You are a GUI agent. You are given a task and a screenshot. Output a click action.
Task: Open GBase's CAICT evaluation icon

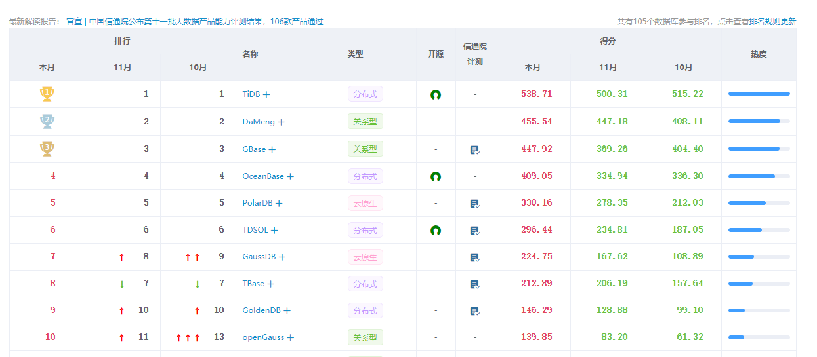(475, 150)
